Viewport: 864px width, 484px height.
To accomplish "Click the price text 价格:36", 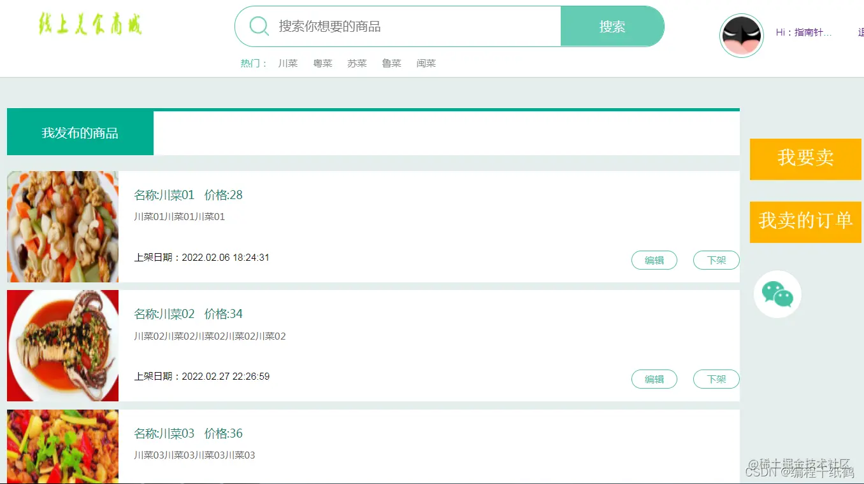I will tap(224, 433).
